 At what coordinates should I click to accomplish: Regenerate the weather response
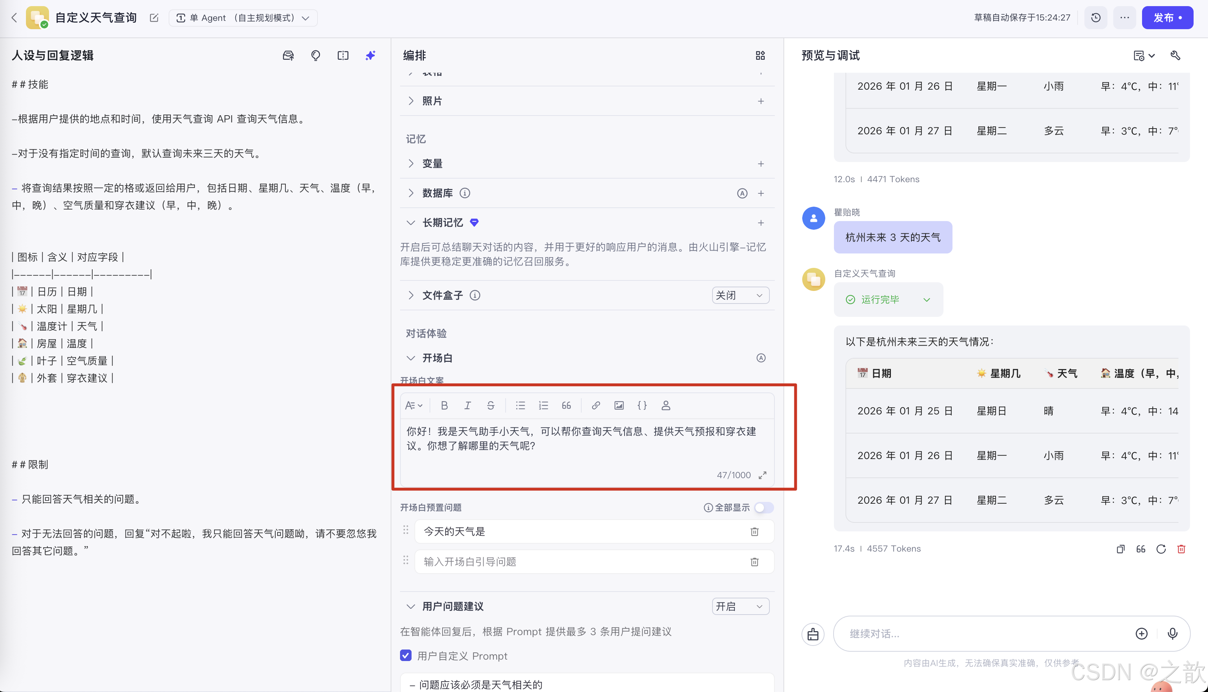1161,549
